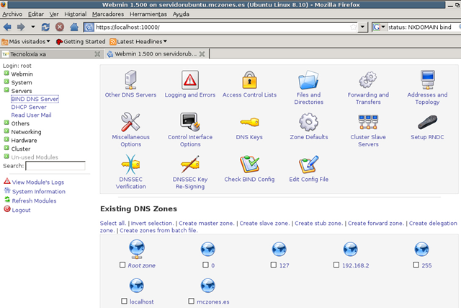Check the zone 0 checkbox
The image size is (461, 308).
click(x=205, y=265)
